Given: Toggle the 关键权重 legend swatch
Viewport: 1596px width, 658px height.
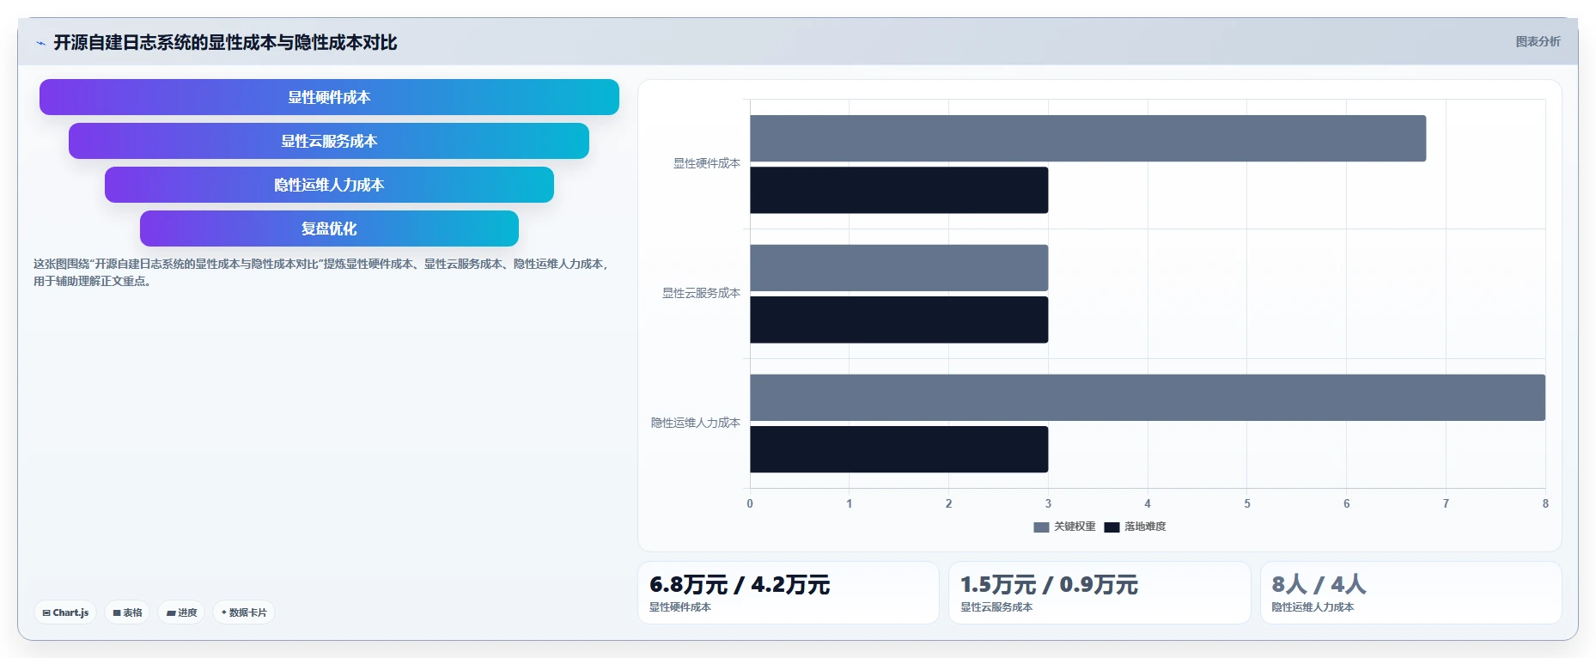Looking at the screenshot, I should pos(1041,527).
